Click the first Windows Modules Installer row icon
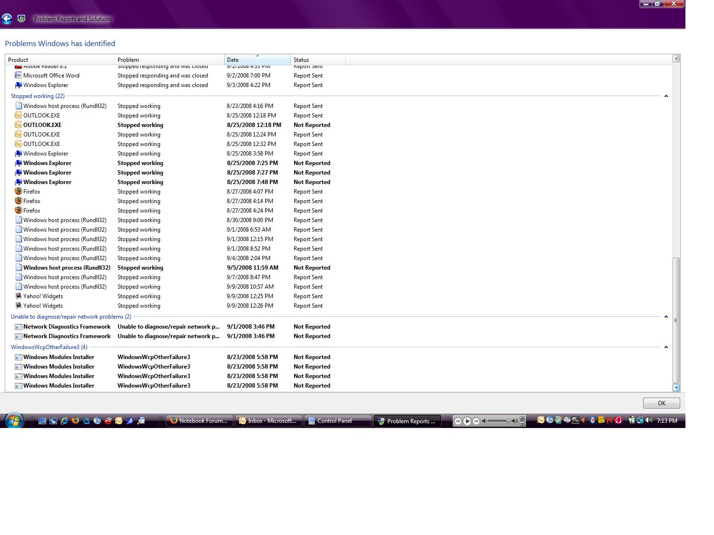 click(19, 357)
